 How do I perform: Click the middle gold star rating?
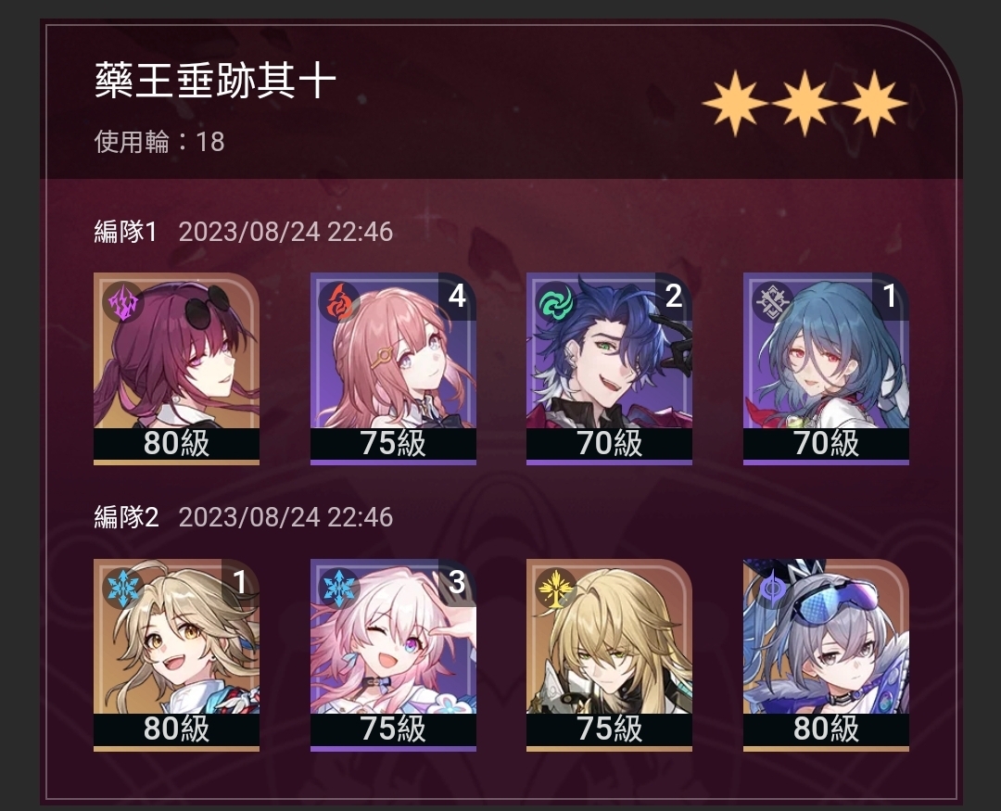tap(805, 104)
